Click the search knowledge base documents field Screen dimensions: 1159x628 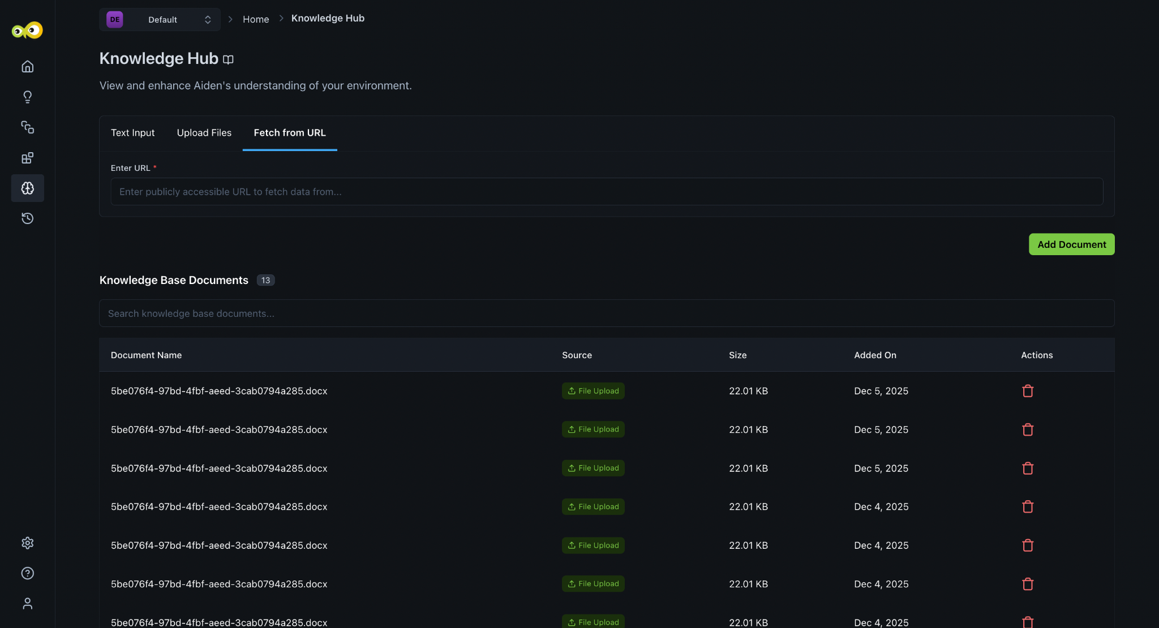[x=606, y=313]
